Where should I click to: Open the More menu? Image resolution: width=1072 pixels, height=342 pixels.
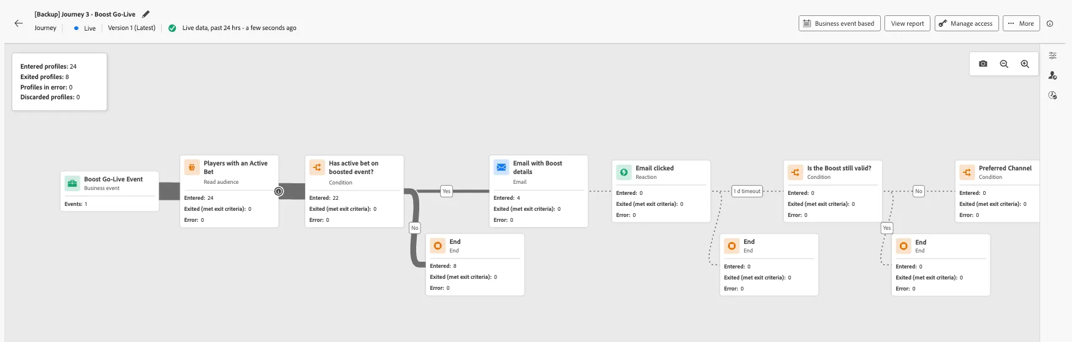coord(1021,23)
